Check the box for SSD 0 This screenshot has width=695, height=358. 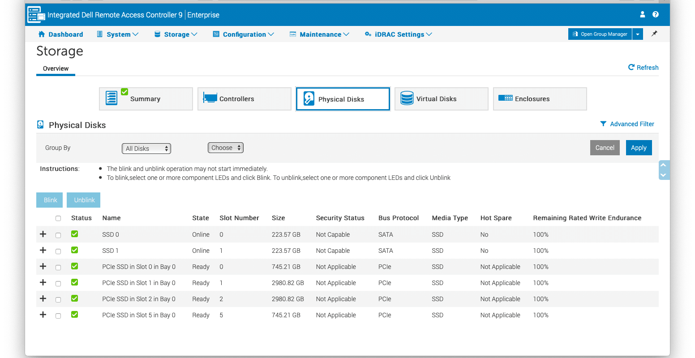(58, 235)
